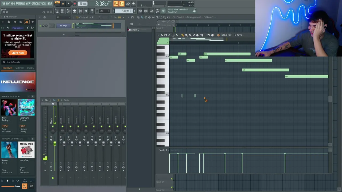The image size is (342, 192).
Task: Stop playback with the transport stop button
Action: [68, 4]
